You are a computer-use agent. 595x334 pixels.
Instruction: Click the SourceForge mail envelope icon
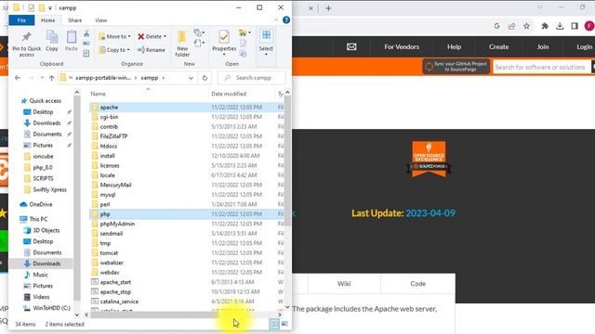[351, 47]
